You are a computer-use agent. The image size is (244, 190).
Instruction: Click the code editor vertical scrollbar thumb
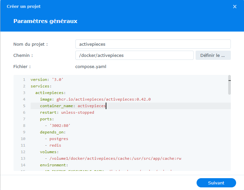[x=229, y=84]
